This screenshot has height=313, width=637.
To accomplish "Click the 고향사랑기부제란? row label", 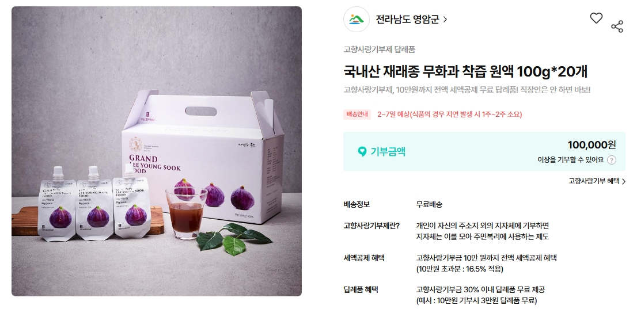I will (x=371, y=226).
